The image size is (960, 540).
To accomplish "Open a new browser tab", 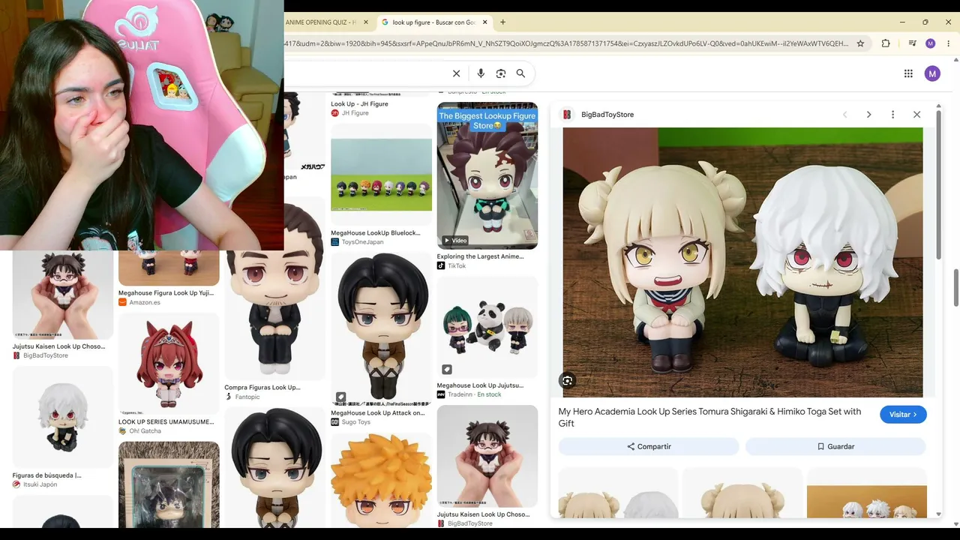I will (x=502, y=22).
